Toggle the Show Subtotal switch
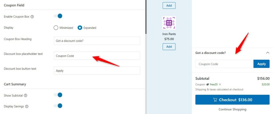This screenshot has width=273, height=114. tap(58, 95)
